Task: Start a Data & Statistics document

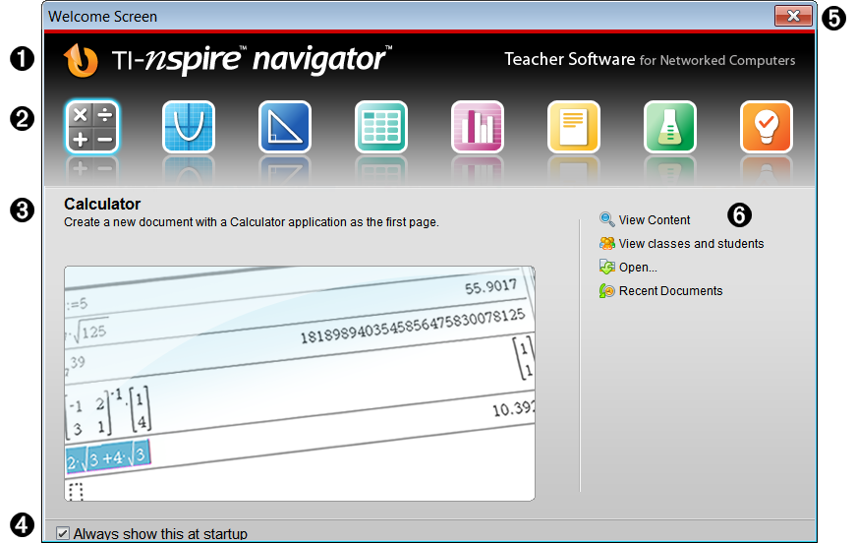Action: [x=477, y=128]
